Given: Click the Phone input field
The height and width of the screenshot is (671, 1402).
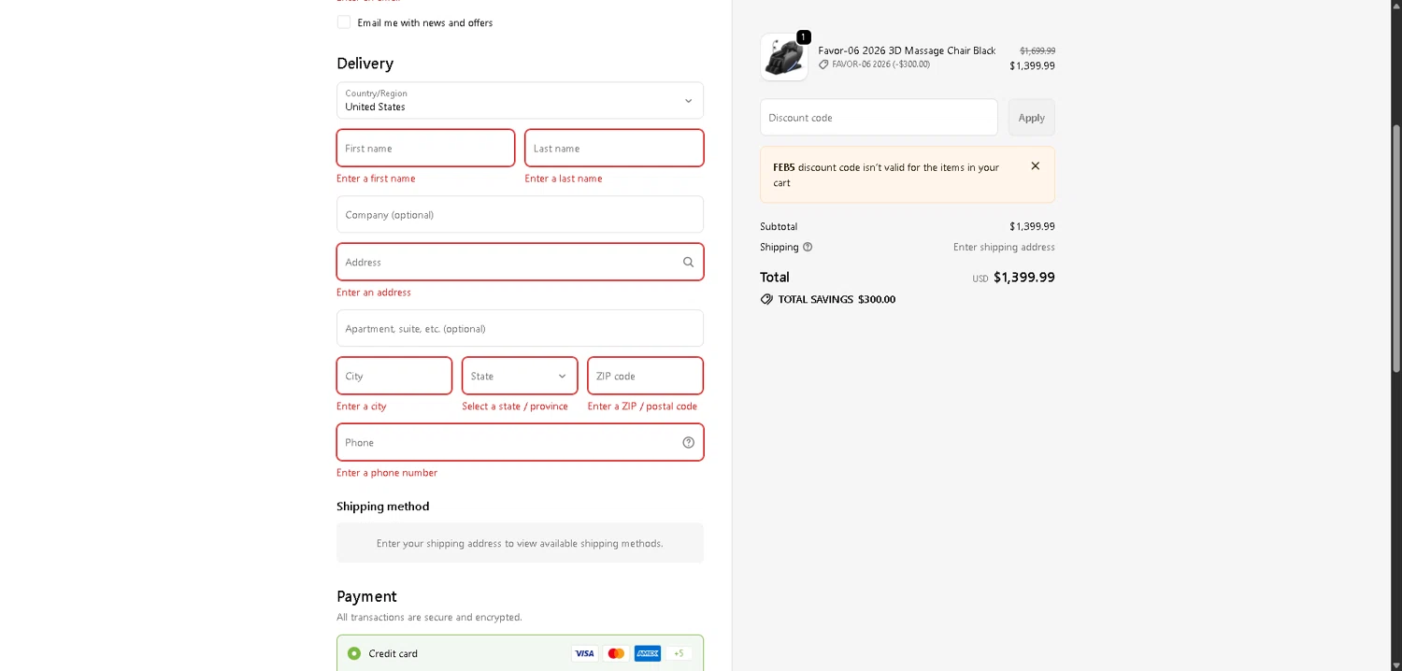Looking at the screenshot, I should pyautogui.click(x=520, y=442).
